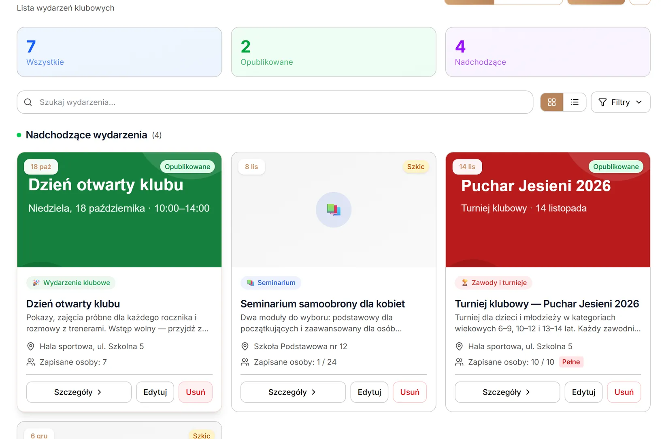The image size is (664, 439).
Task: Select the Wszystkie stat card
Action: pos(119,52)
